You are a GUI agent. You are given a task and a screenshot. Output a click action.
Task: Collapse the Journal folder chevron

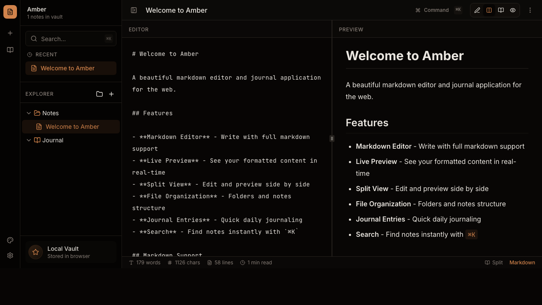[29, 140]
